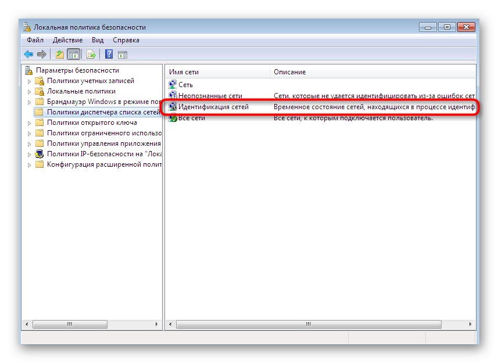Click the right pane horizontal scrollbar thumb

click(x=309, y=324)
